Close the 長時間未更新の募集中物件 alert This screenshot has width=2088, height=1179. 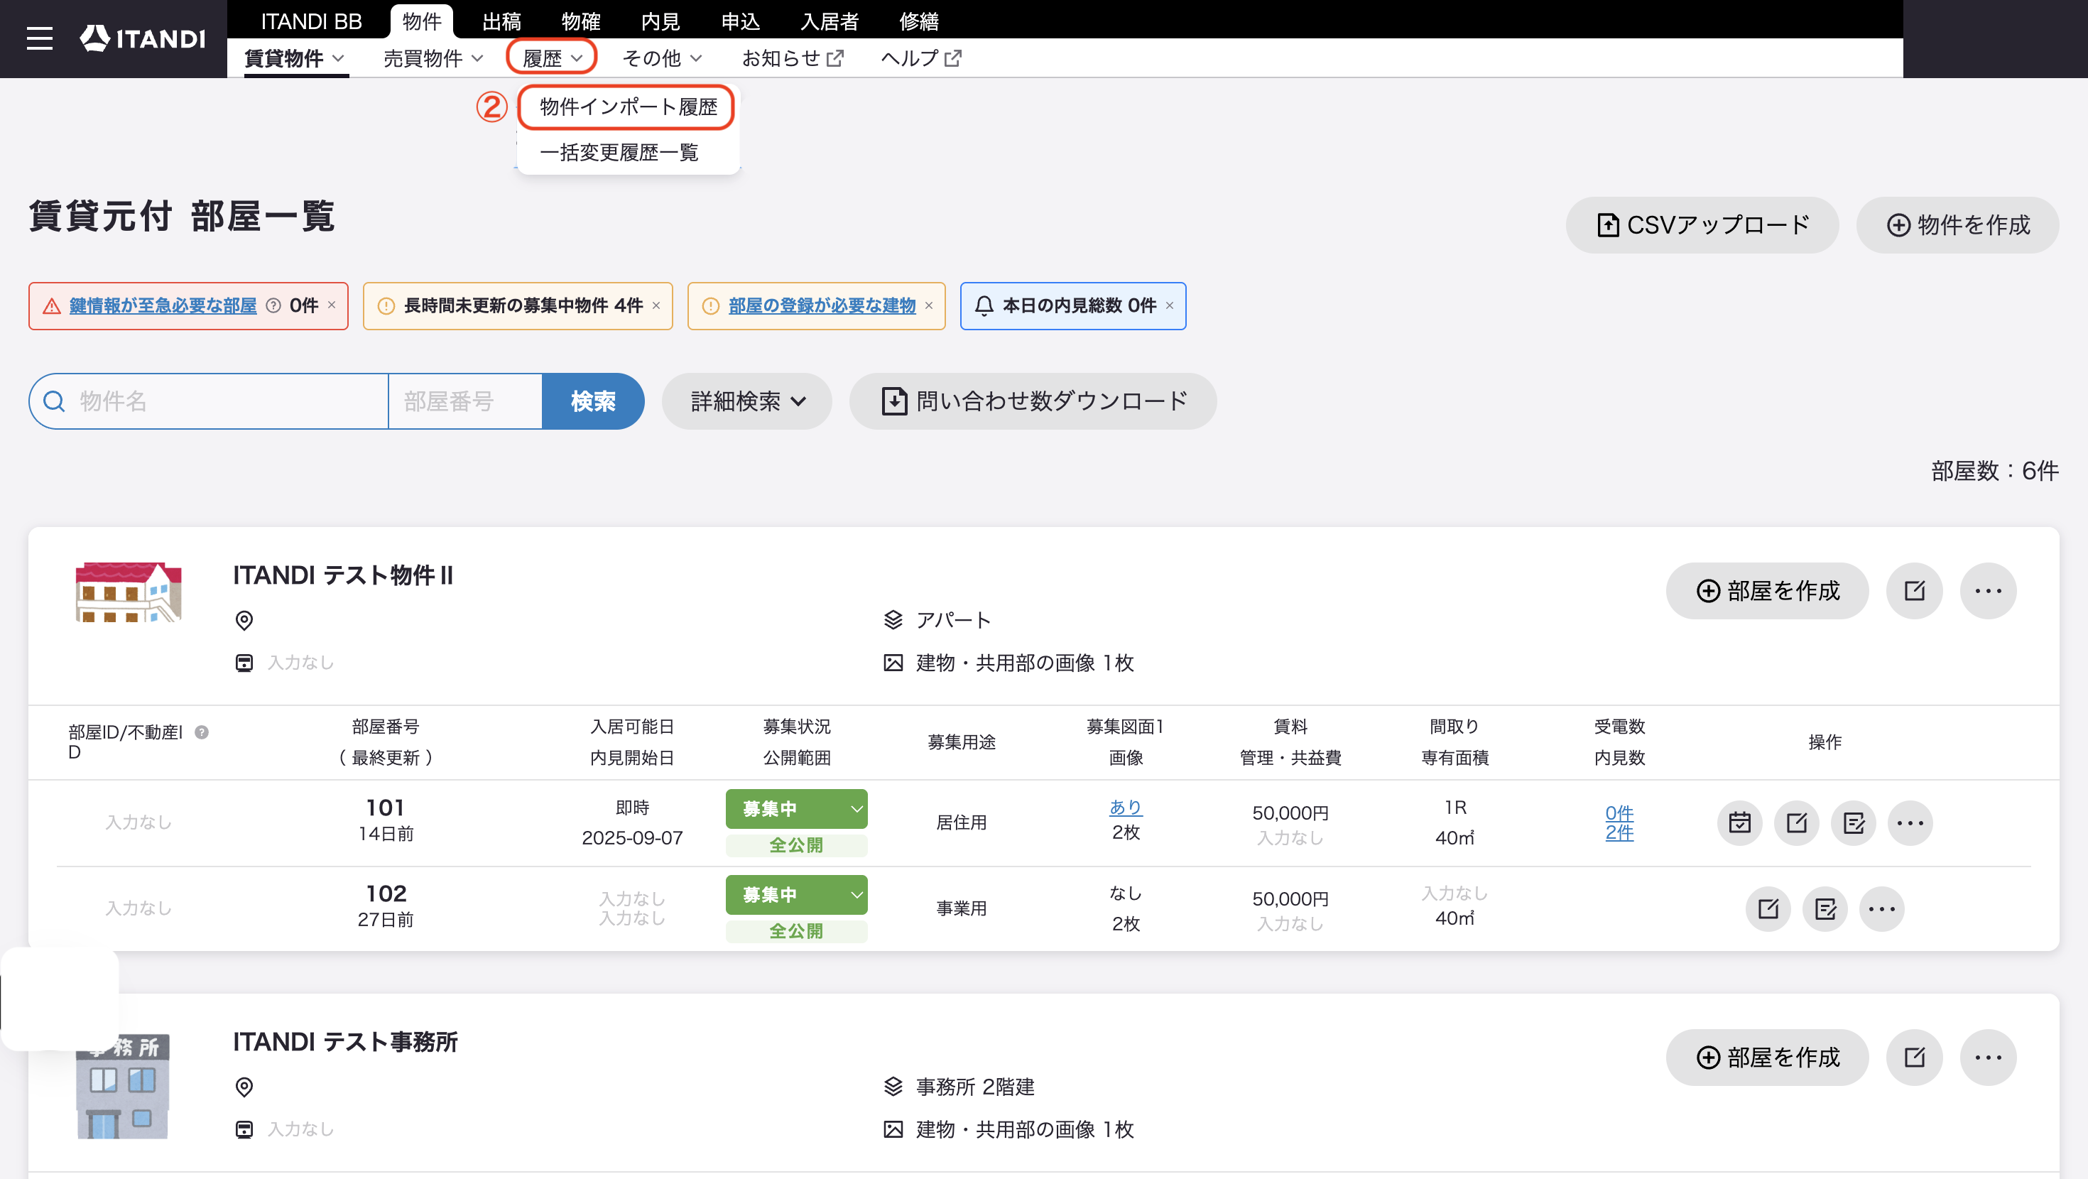[656, 305]
